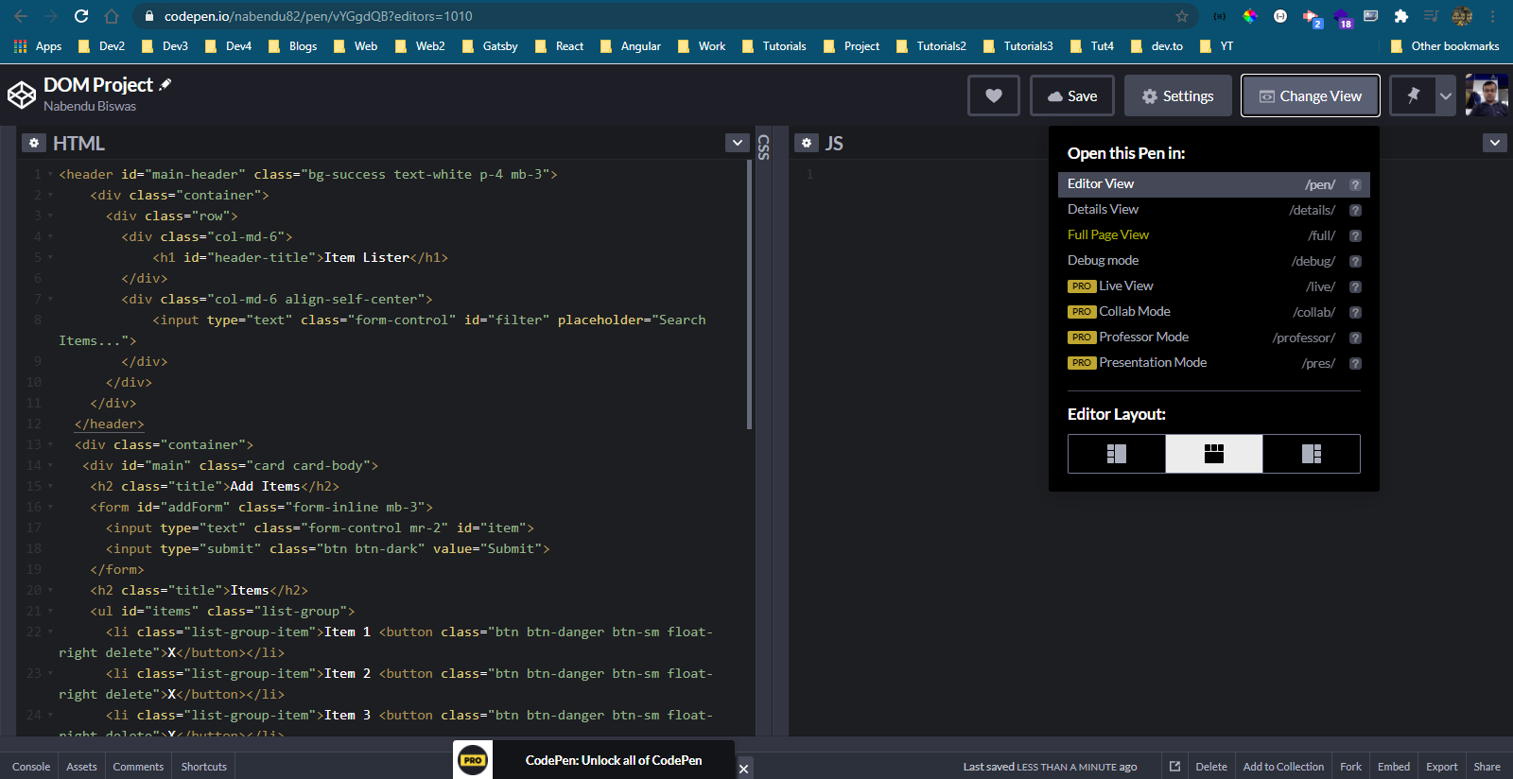Open JS editor settings gear
1513x779 pixels.
pos(807,143)
